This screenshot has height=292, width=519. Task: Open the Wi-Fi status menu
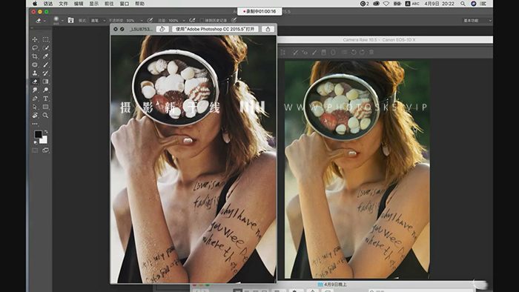pos(386,4)
